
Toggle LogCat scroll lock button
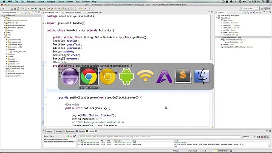[268, 137]
